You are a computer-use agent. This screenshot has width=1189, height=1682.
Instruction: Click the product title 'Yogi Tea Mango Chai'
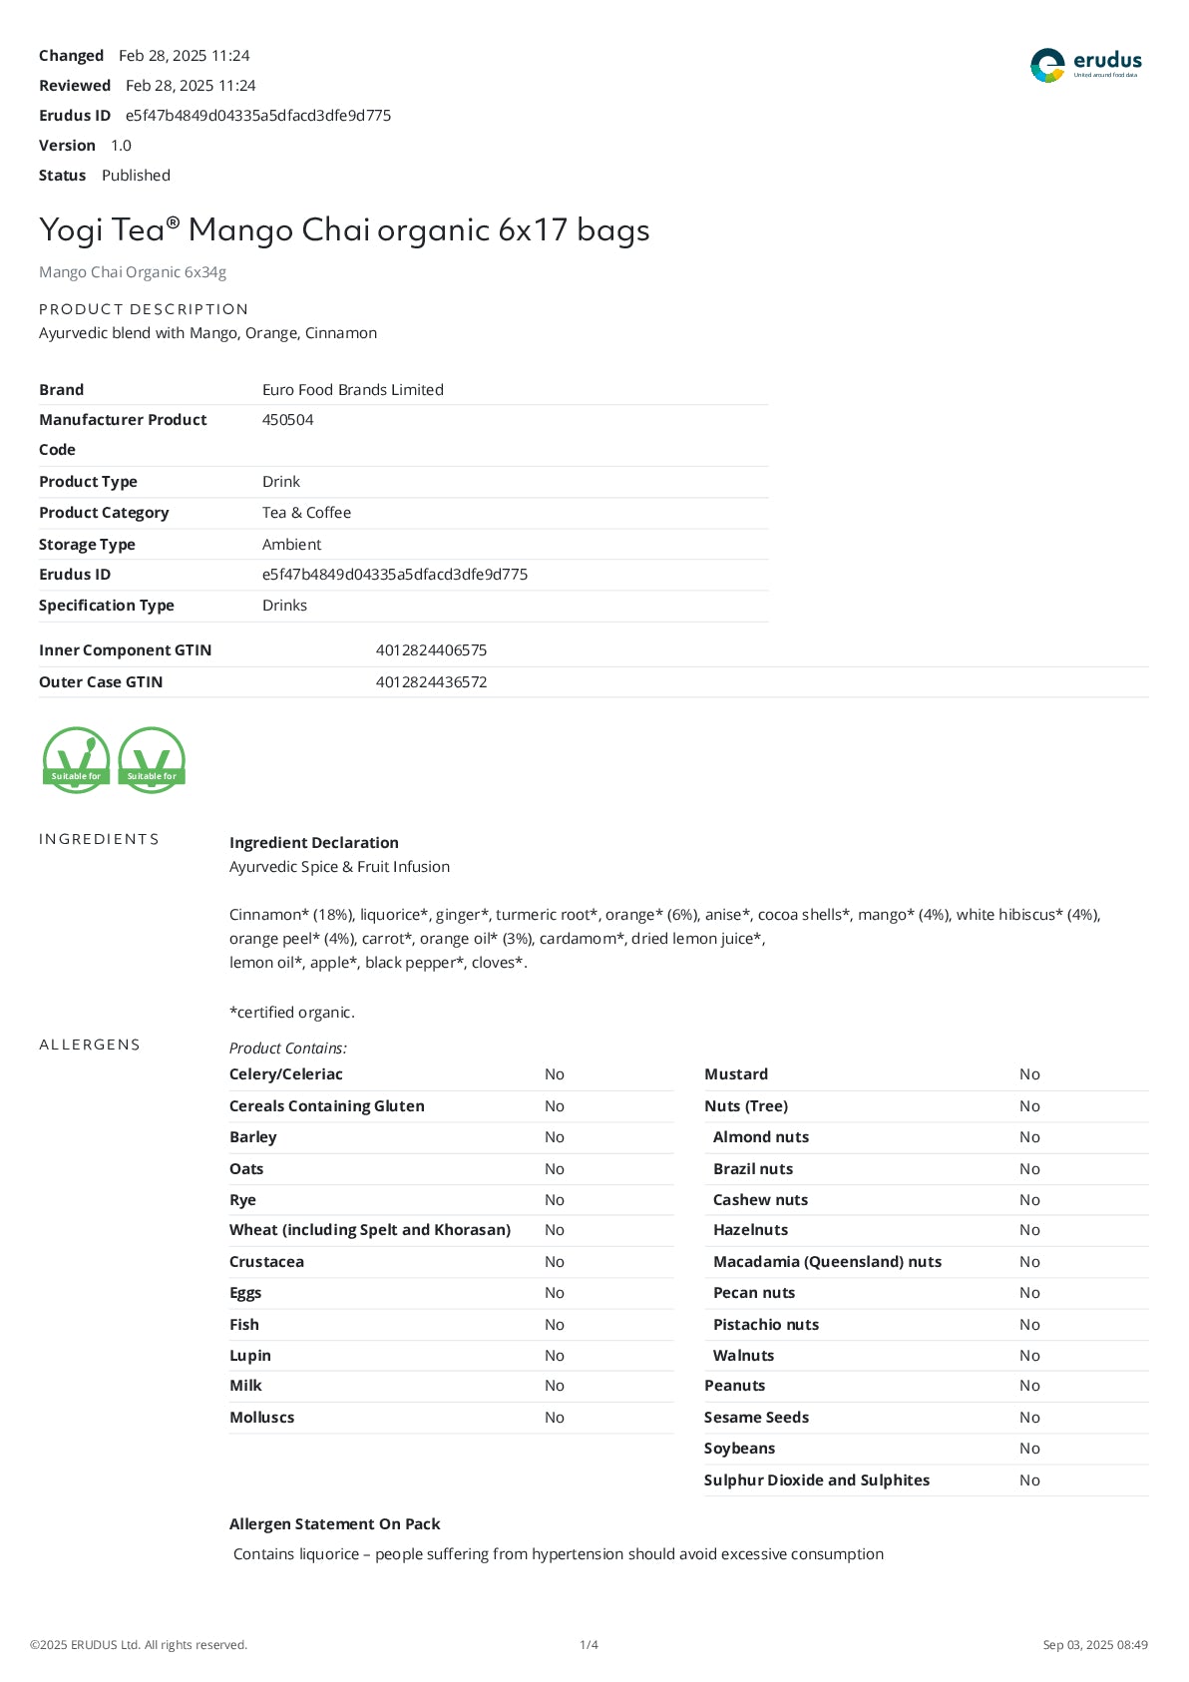pos(344,230)
